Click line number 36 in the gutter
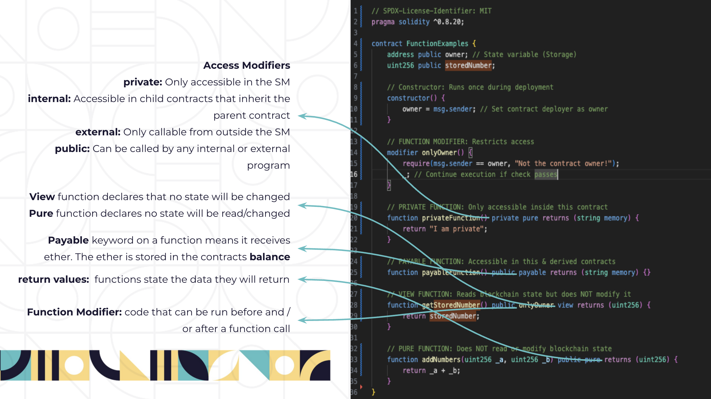This screenshot has width=711, height=399. click(354, 392)
